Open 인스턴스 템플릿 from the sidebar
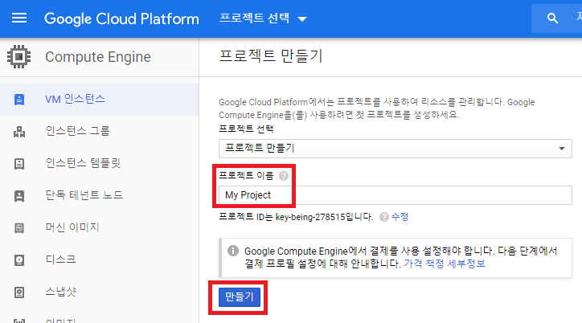582x323 pixels. pos(83,164)
